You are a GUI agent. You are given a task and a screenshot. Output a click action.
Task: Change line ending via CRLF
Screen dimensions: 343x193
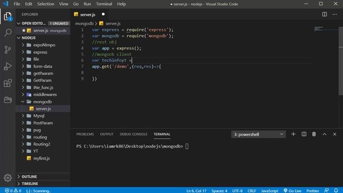(251, 191)
